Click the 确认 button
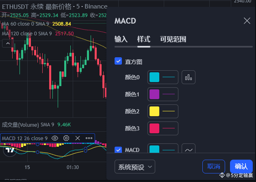This screenshot has height=182, width=256. 241,167
